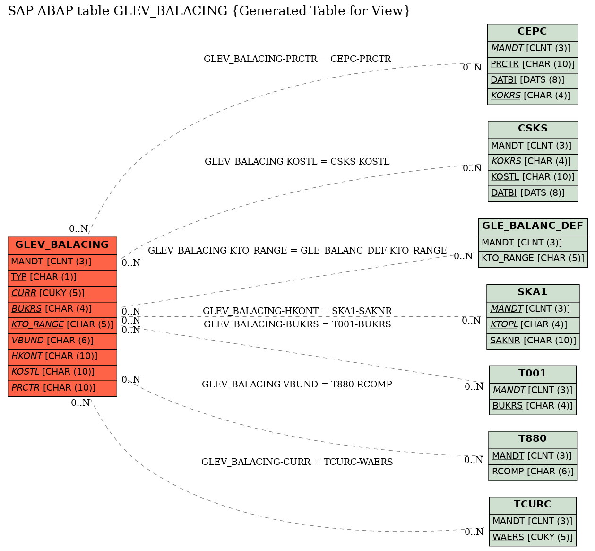
Task: Select GLEV_BALACING MANDT [CLNT (3)] field
Action: coord(62,262)
